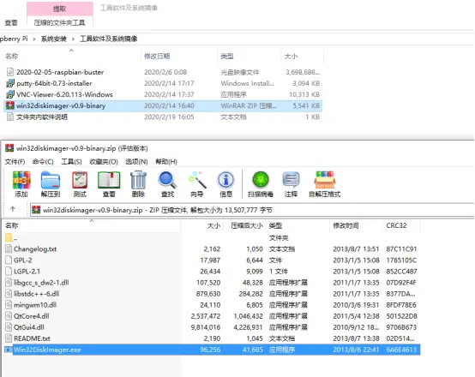The height and width of the screenshot is (377, 475).
Task: Click the 删除 (Delete) trash icon
Action: point(138,180)
